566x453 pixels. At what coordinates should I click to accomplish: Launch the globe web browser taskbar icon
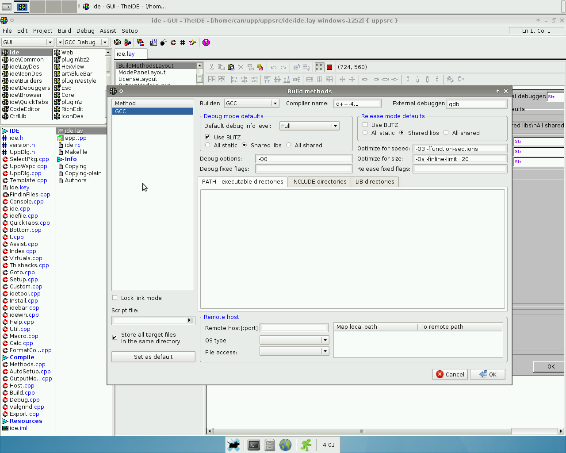(286, 445)
